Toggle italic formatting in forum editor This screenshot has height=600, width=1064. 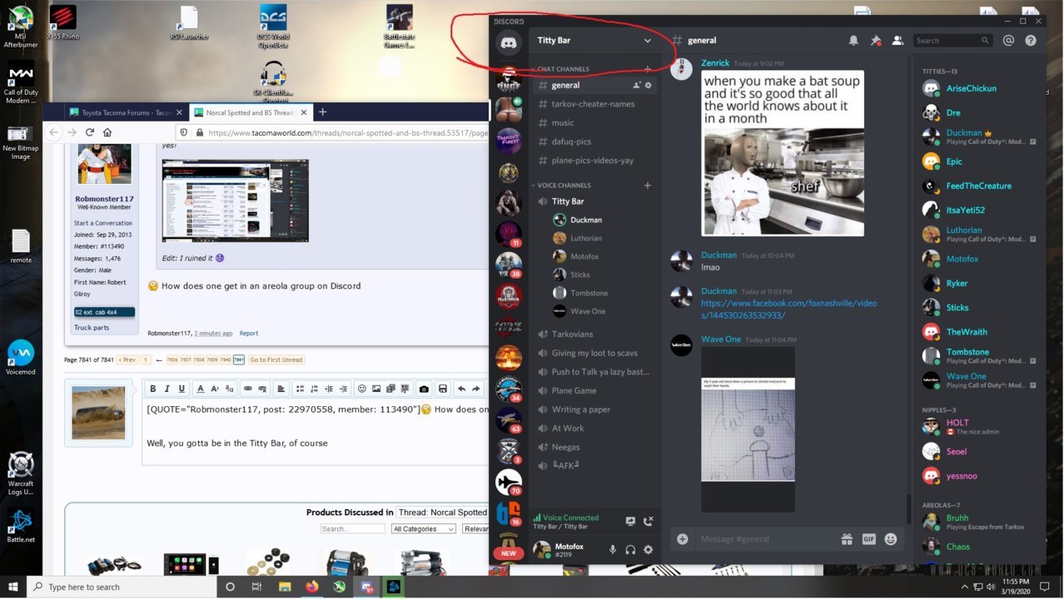tap(167, 389)
